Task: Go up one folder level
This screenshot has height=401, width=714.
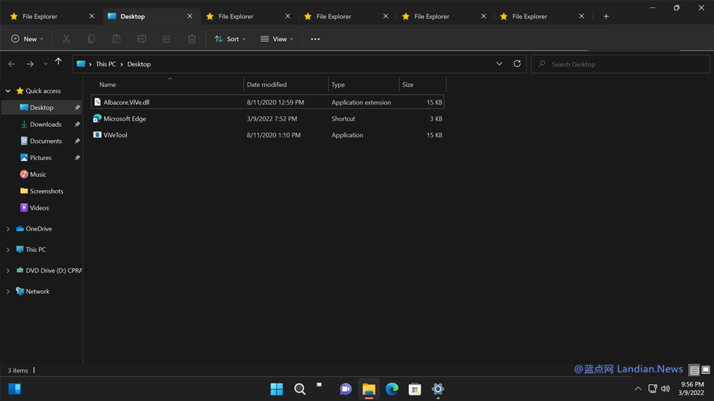Action: tap(59, 63)
